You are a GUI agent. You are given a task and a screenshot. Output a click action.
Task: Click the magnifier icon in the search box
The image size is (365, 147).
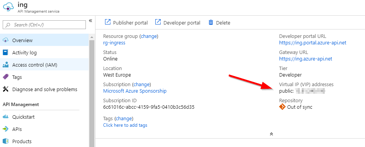(x=8, y=25)
